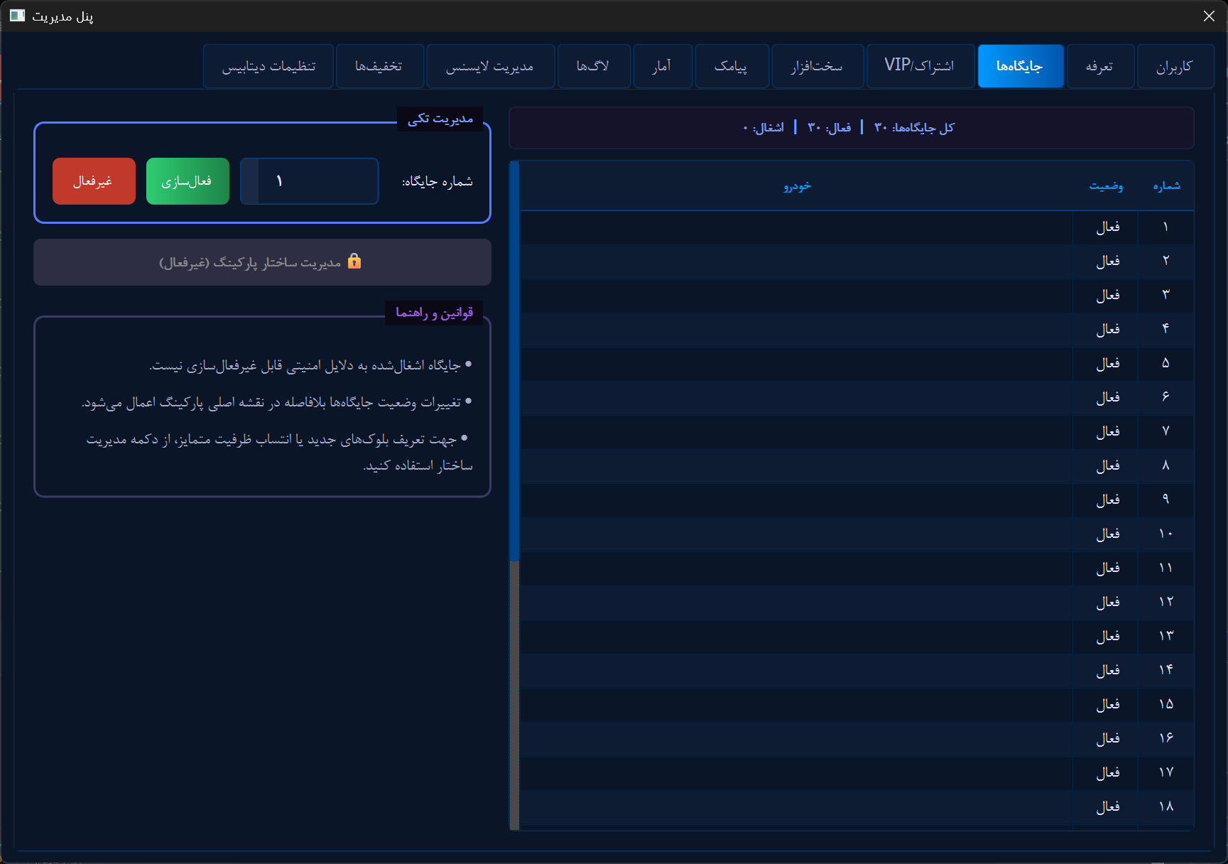The width and height of the screenshot is (1228, 864).
Task: Click the فعال status cell of row ۱۴
Action: click(1106, 670)
